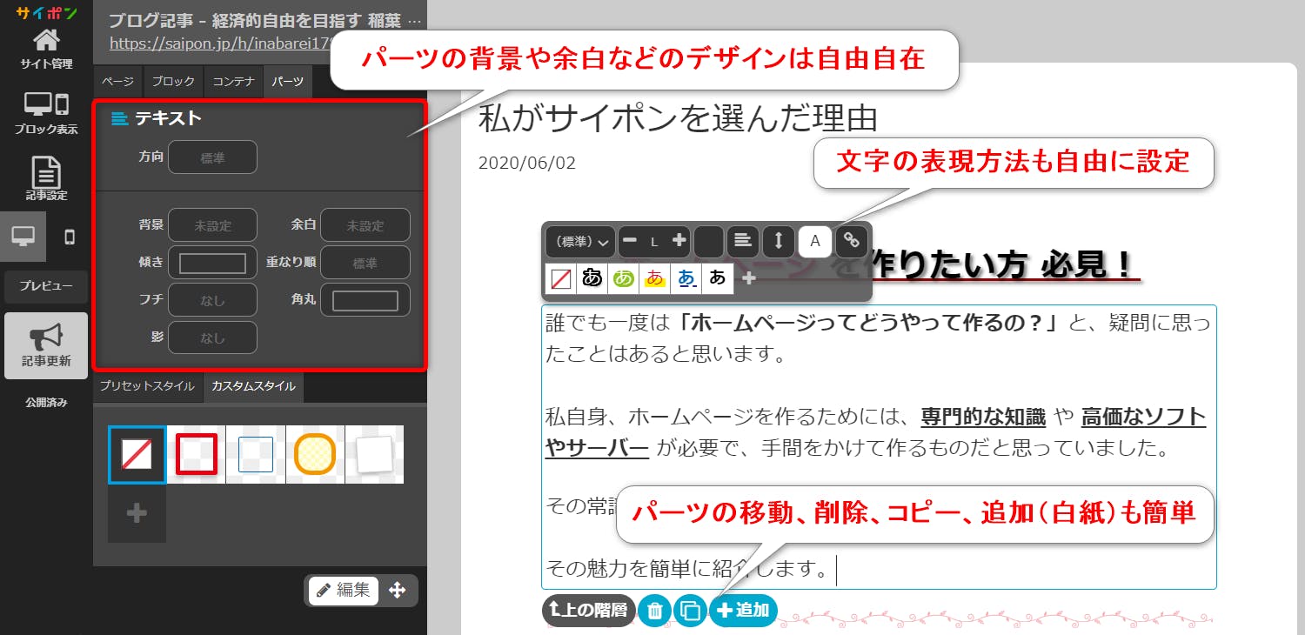This screenshot has height=635, width=1305.
Task: Open the line height arrow icon
Action: 779,241
